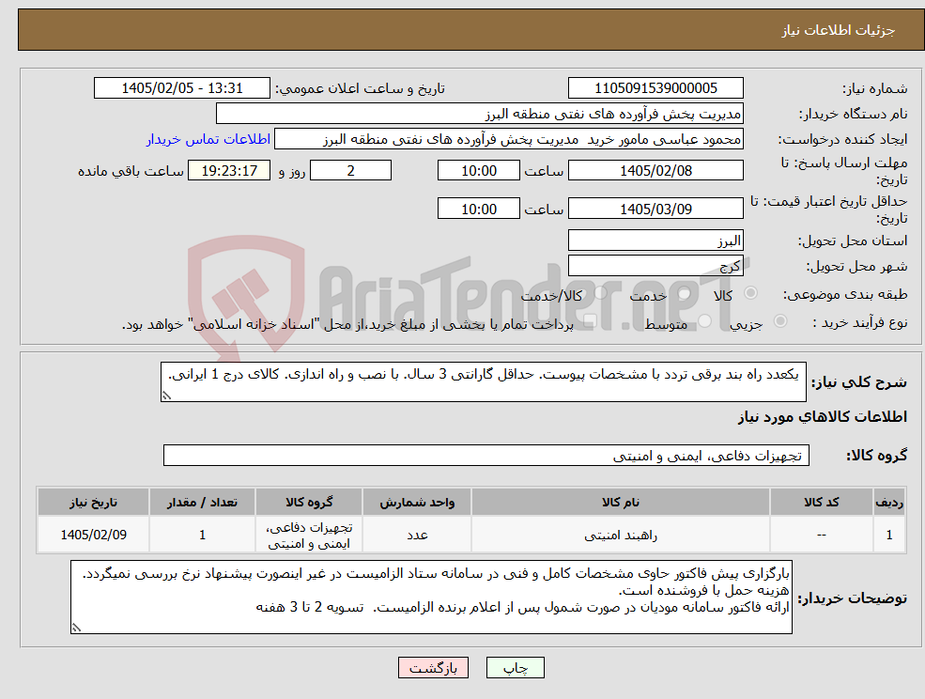Click the ردیف column header

(x=889, y=503)
